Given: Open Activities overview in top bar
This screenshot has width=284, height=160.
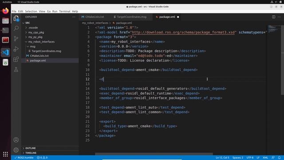Looking at the screenshot, I should click(x=7, y=2).
